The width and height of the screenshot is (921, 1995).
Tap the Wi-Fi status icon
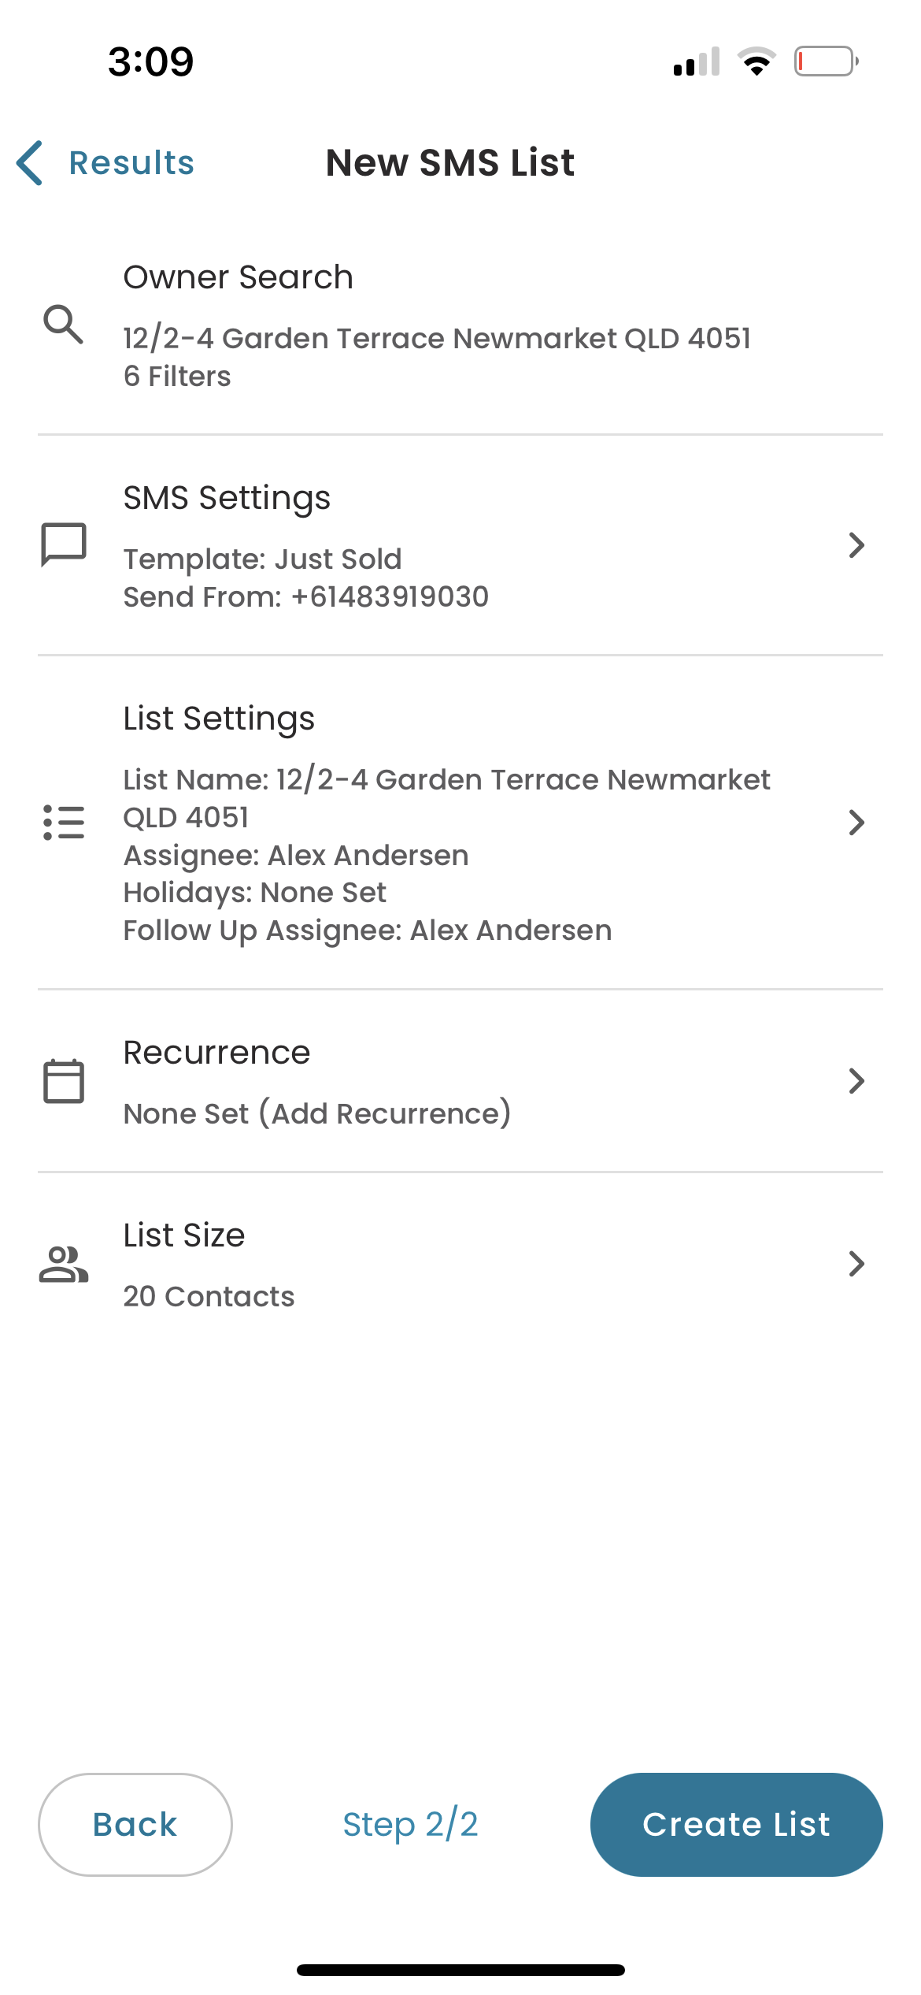click(756, 61)
